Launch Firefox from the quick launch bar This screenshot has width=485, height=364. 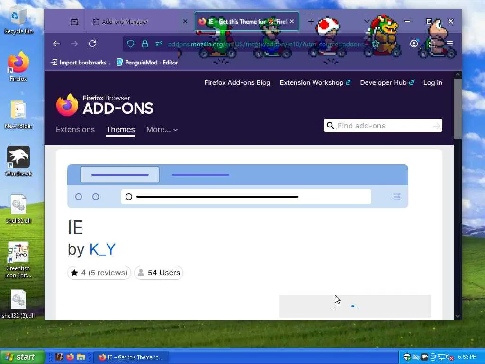click(x=70, y=357)
